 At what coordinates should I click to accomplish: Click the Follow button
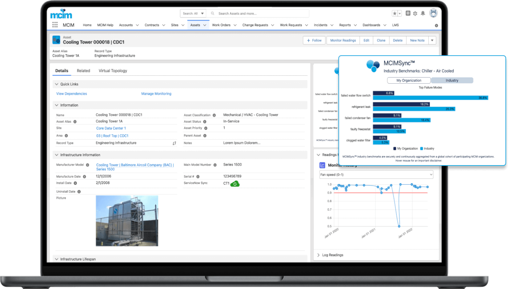coord(314,40)
